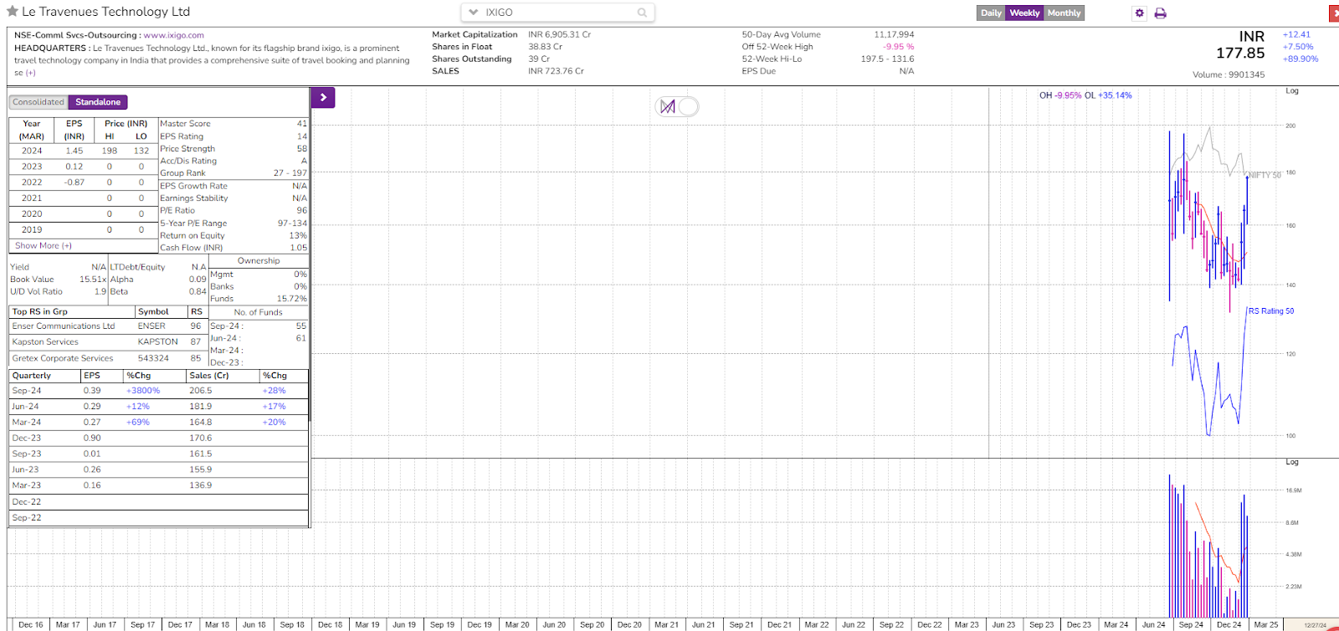
Task: Open the symbol dropdown chevron beside IXIGO
Action: coord(473,13)
